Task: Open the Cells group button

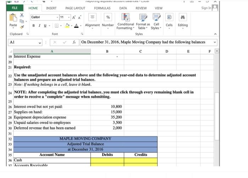Action: click(x=169, y=21)
